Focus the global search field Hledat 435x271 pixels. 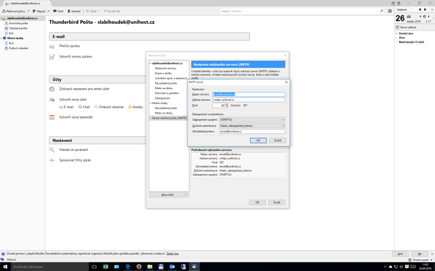tap(300, 11)
